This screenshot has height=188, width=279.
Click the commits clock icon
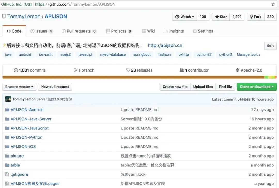[x=16, y=70]
